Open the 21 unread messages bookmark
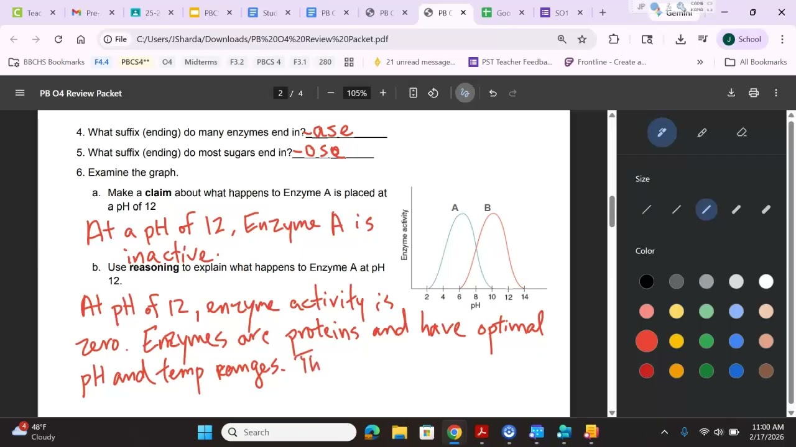This screenshot has height=447, width=796. 414,62
